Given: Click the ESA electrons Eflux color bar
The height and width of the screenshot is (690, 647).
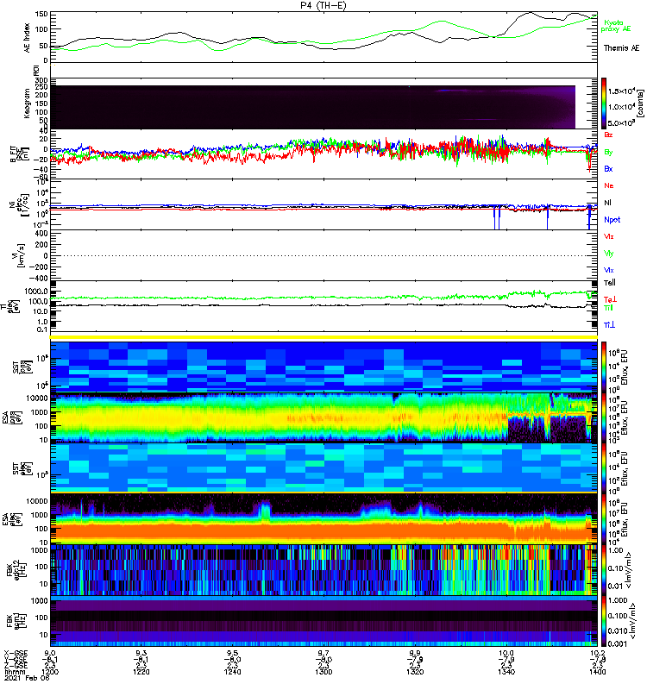Looking at the screenshot, I should (604, 519).
